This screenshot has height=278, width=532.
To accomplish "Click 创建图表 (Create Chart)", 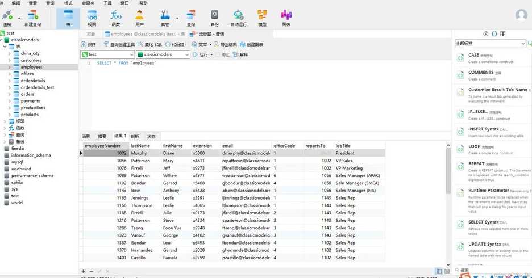I will (251, 44).
